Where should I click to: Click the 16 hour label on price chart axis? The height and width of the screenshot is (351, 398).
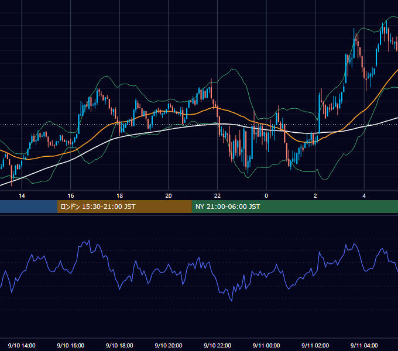pos(71,196)
